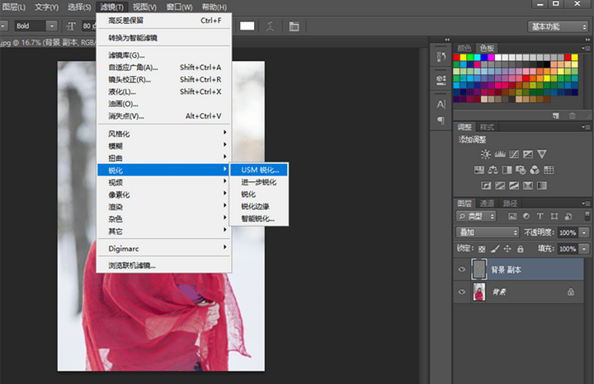The width and height of the screenshot is (594, 384).
Task: Click the delete swatch trash icon
Action: (x=572, y=115)
